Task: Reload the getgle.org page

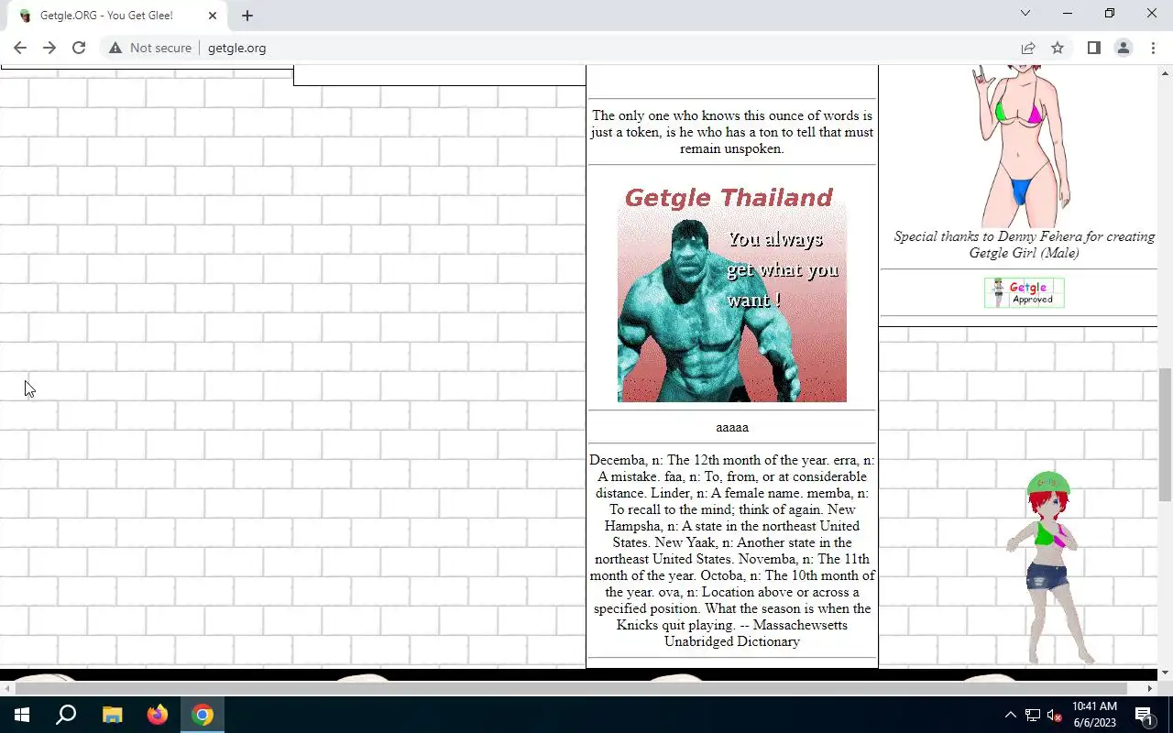Action: pyautogui.click(x=79, y=48)
